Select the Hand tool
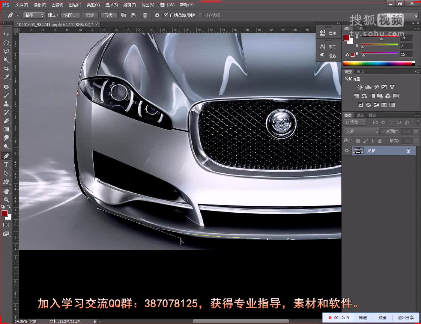This screenshot has height=324, width=421. [6, 191]
